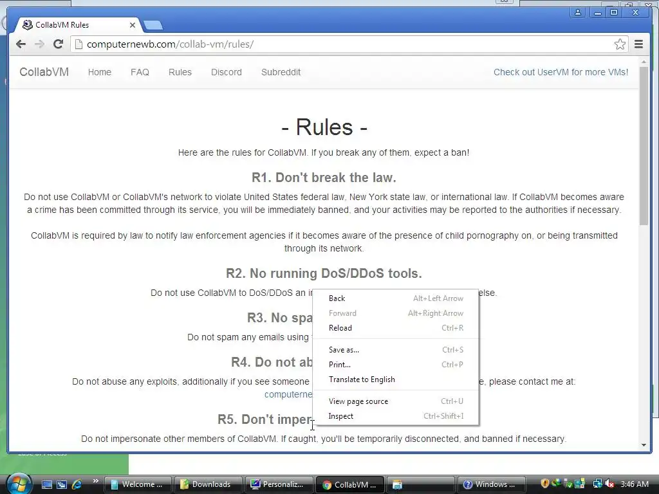Choose Reload in the context menu
Screen dimensions: 659x494
click(395, 328)
